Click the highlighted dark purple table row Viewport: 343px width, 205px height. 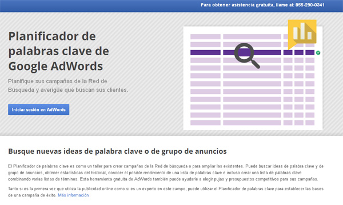point(252,52)
